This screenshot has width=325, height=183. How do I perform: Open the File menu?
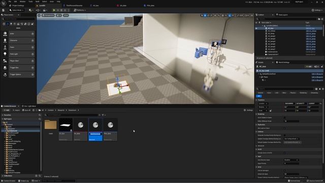click(10, 2)
